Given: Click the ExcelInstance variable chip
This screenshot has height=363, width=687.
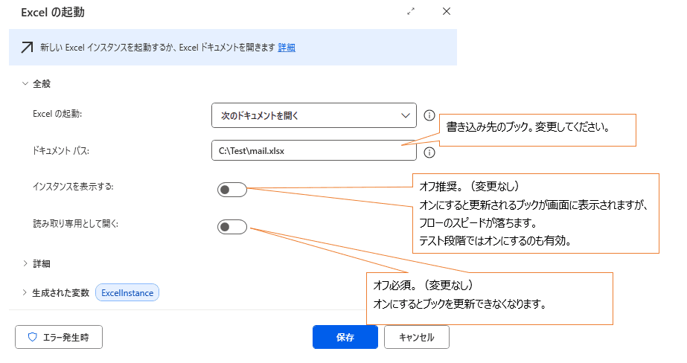Looking at the screenshot, I should [x=127, y=292].
